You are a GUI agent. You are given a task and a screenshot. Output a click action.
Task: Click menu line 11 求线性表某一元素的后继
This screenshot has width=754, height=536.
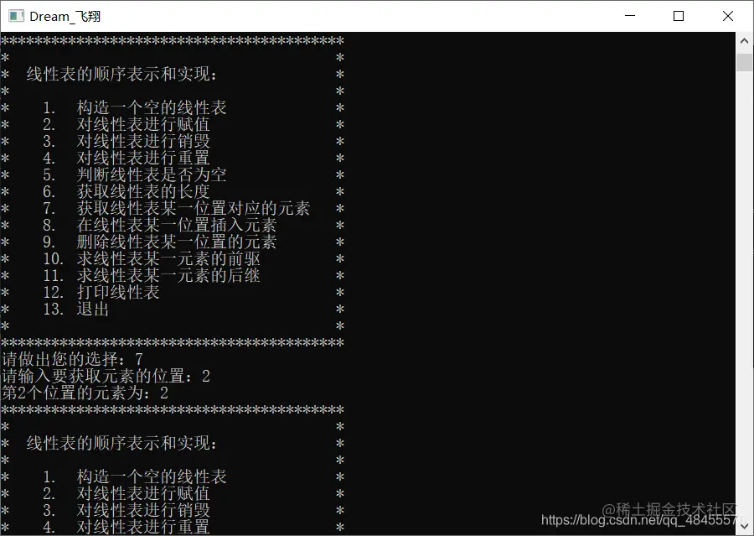pos(151,275)
